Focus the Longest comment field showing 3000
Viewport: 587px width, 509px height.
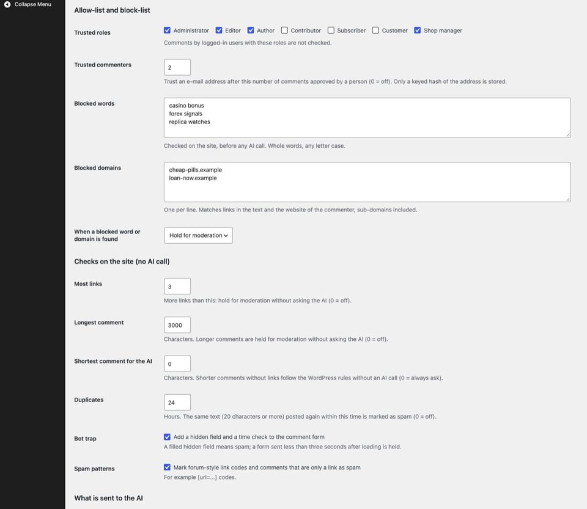pyautogui.click(x=177, y=325)
